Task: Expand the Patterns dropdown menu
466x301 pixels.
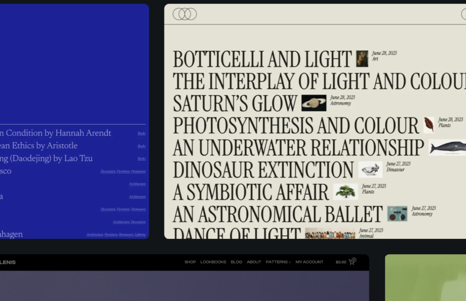Action: tap(278, 262)
